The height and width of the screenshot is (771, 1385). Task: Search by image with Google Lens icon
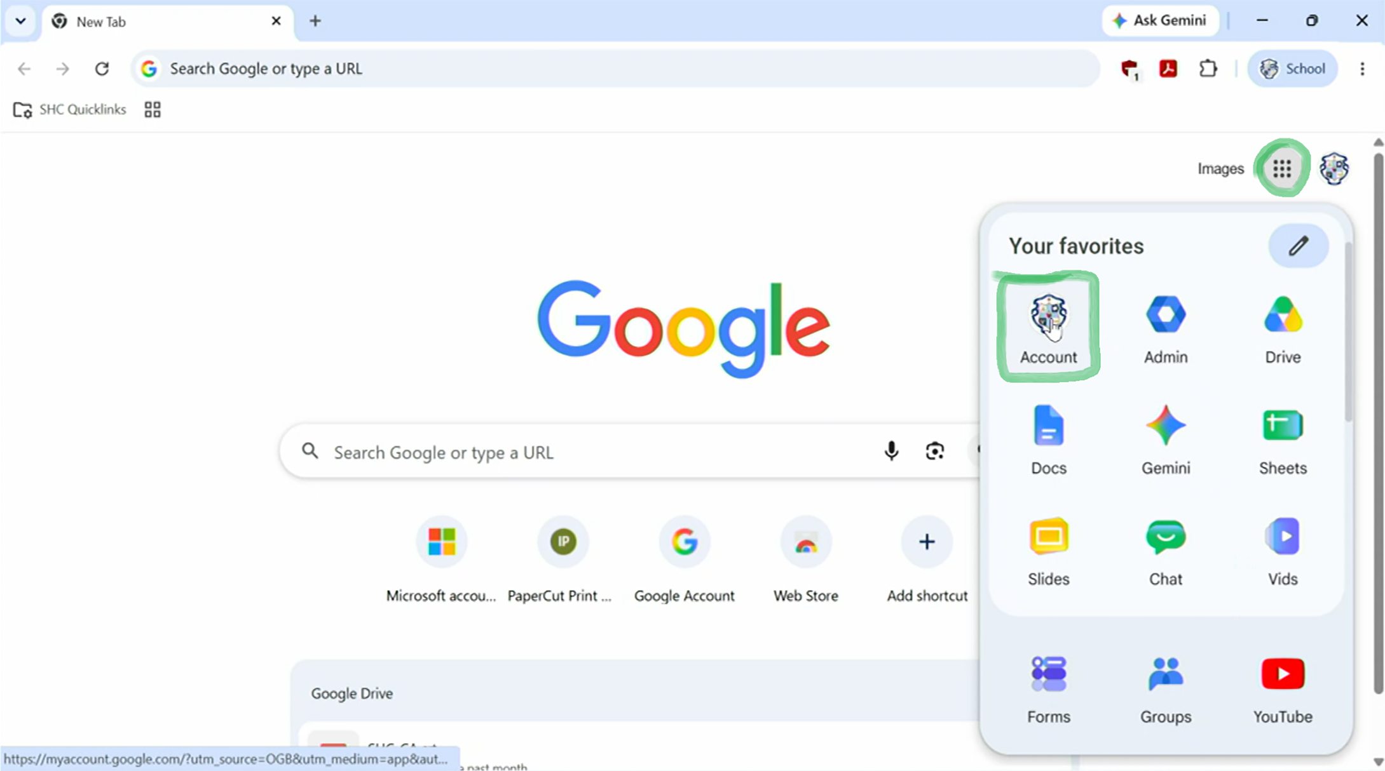click(x=934, y=451)
